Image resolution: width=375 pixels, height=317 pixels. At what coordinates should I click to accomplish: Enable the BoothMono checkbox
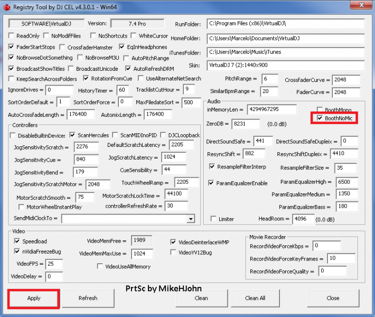pos(320,109)
